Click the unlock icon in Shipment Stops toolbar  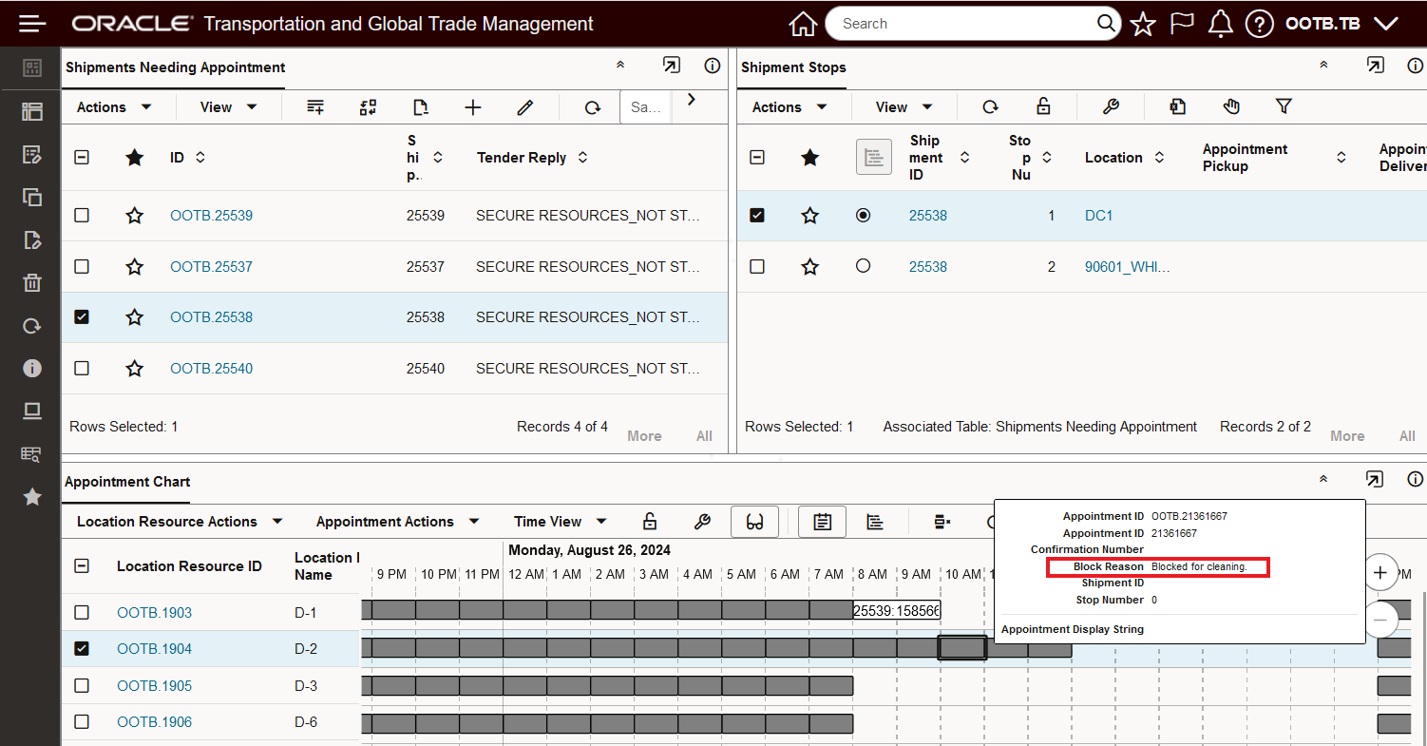click(x=1043, y=106)
